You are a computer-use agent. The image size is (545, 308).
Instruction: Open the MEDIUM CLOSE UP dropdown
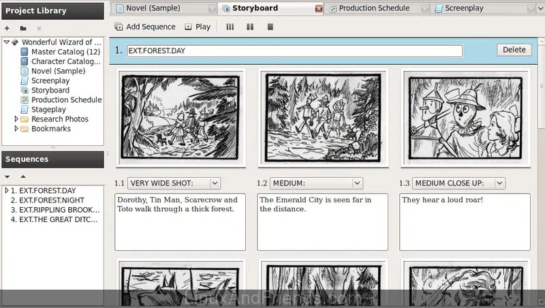click(x=458, y=183)
